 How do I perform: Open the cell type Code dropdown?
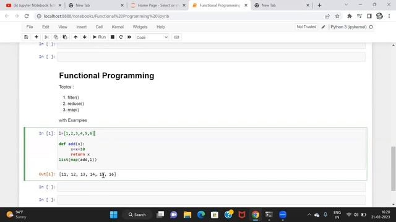point(152,37)
